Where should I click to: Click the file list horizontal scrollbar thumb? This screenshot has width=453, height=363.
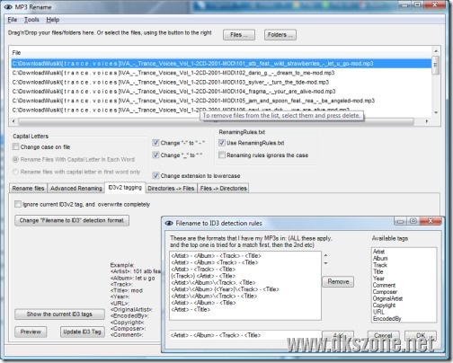(x=216, y=121)
